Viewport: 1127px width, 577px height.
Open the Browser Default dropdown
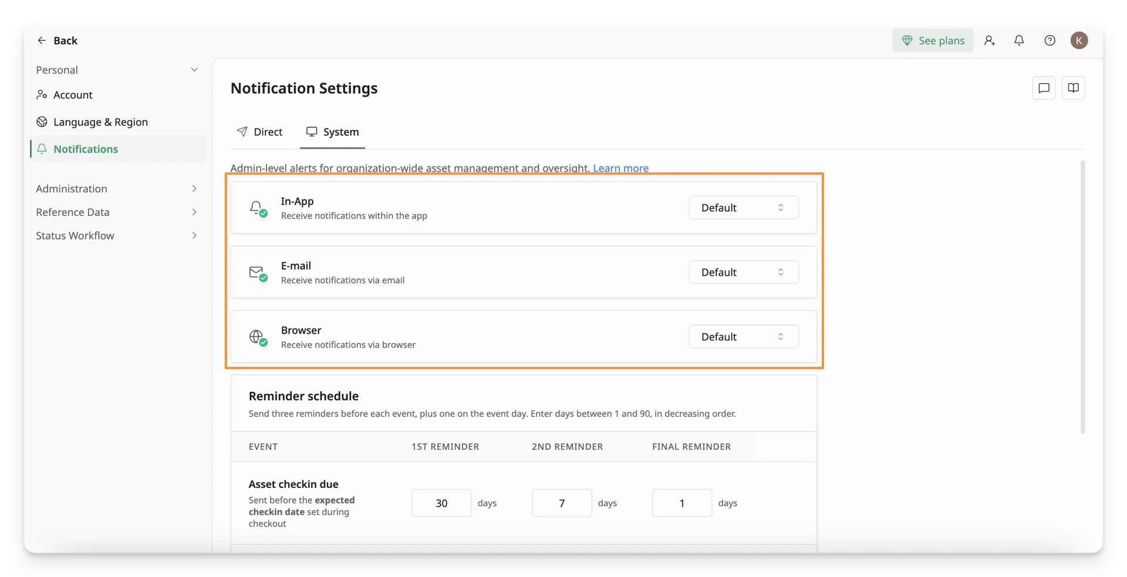(x=743, y=337)
